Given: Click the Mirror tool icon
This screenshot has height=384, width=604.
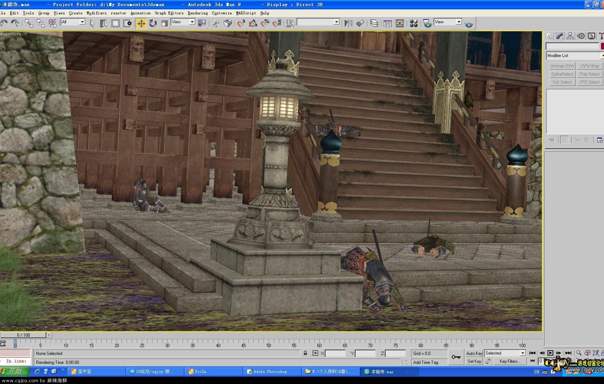Looking at the screenshot, I should click(348, 23).
